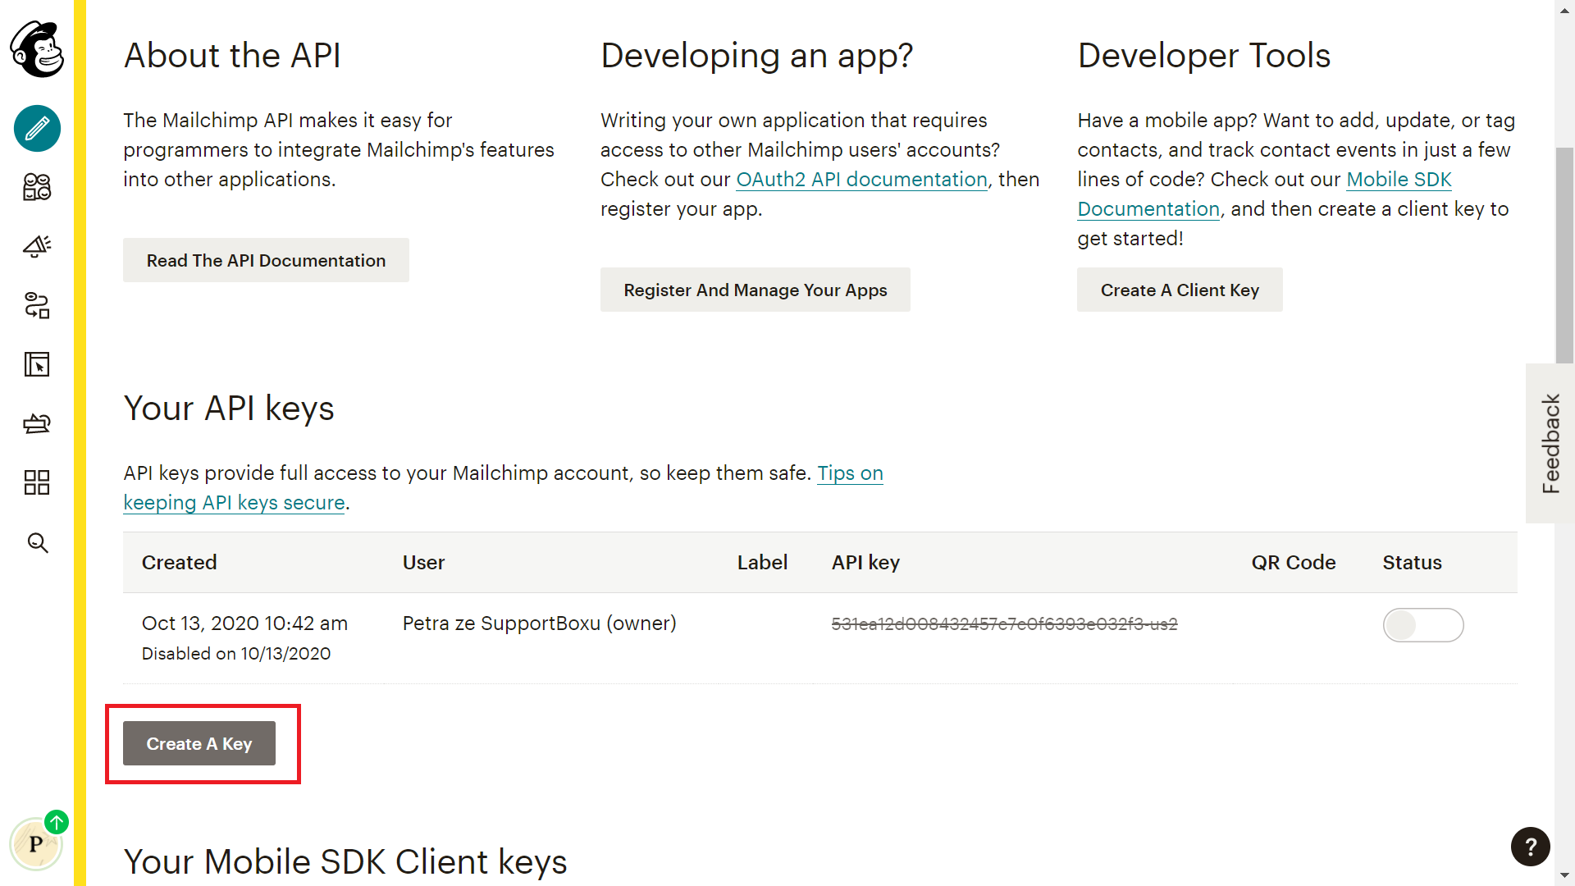Click Create A Client Key button
Screen dimensions: 1575x886
pyautogui.click(x=1180, y=290)
